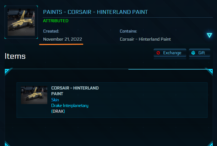Open the pledge thumbnail beside the title

[21, 22]
